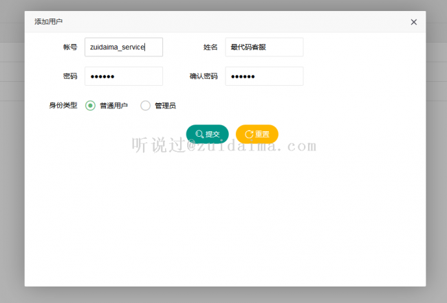The height and width of the screenshot is (303, 447).
Task: Click the 密码 field label
Action: (x=70, y=76)
